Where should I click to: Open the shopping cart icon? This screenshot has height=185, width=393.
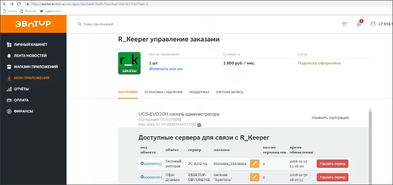pyautogui.click(x=344, y=24)
